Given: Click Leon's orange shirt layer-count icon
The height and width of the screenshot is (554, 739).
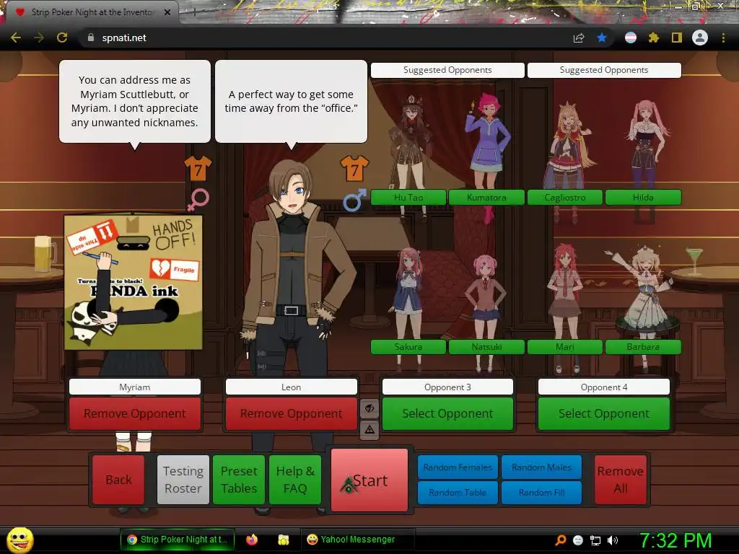Looking at the screenshot, I should click(354, 169).
